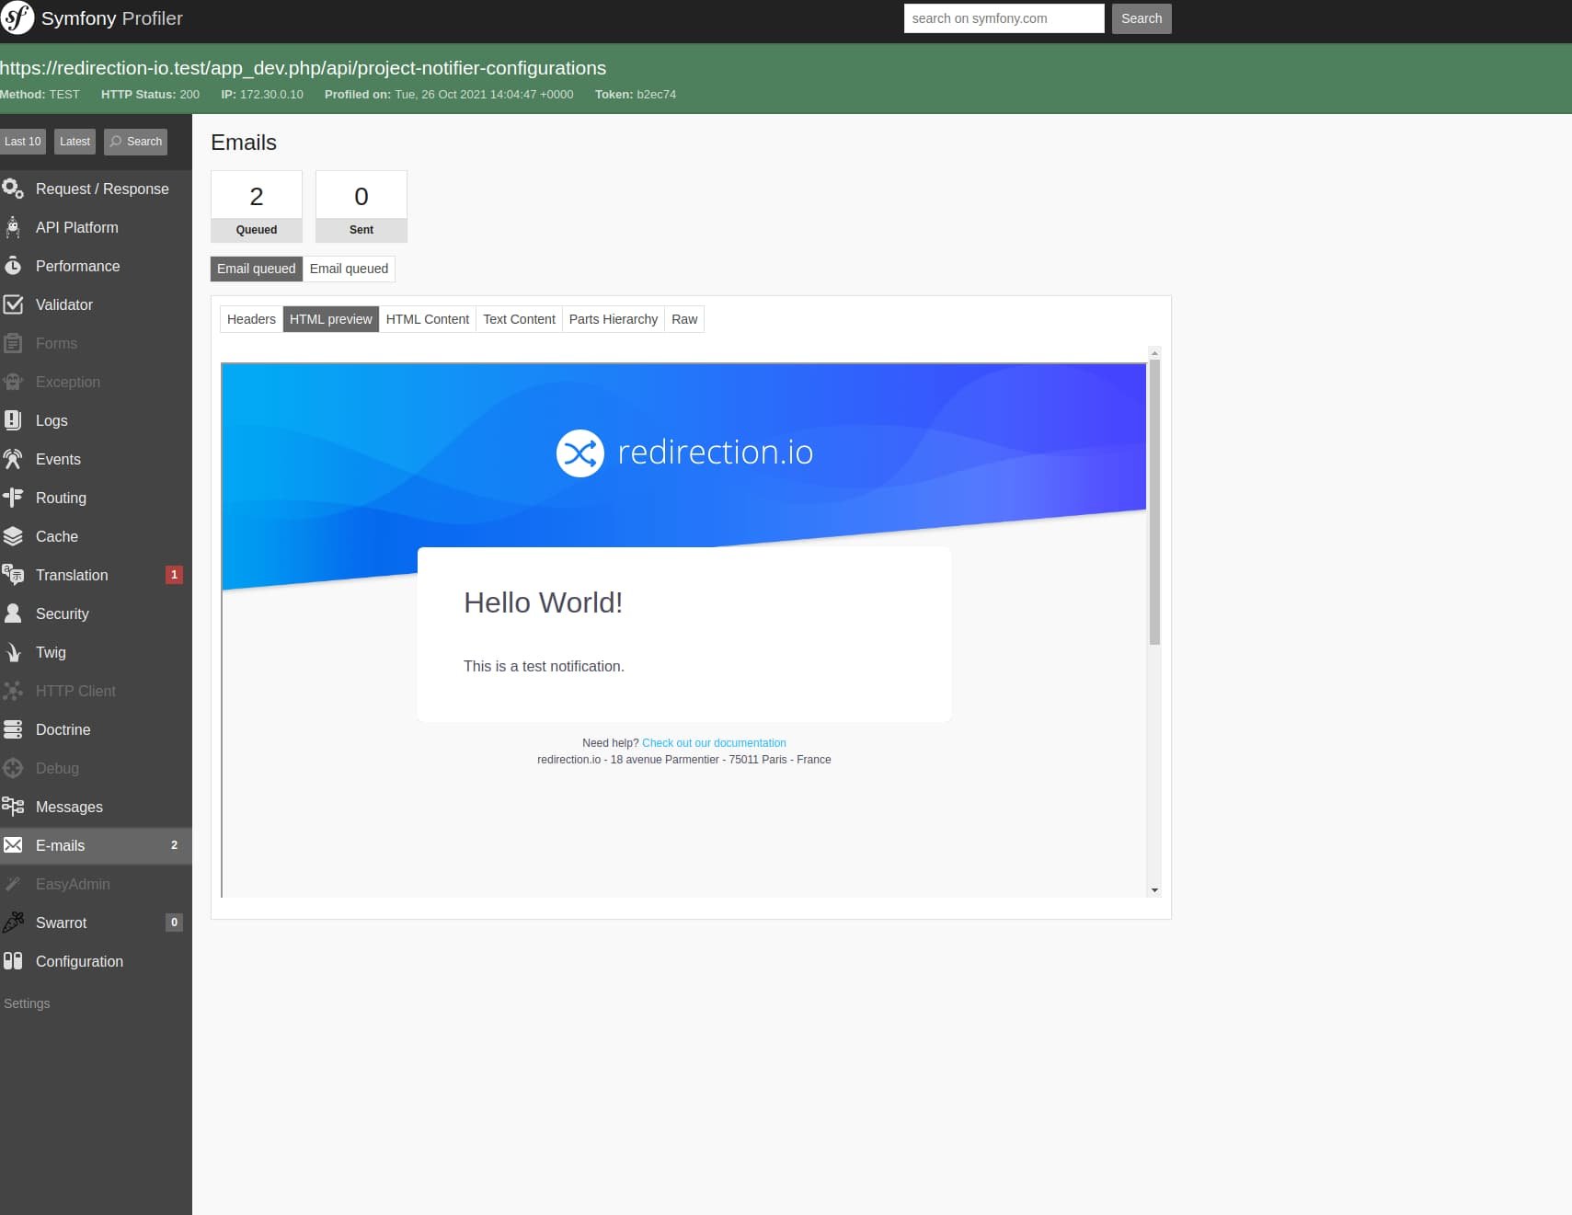Click the search on symfony.com input field
The height and width of the screenshot is (1215, 1572).
pyautogui.click(x=1004, y=17)
